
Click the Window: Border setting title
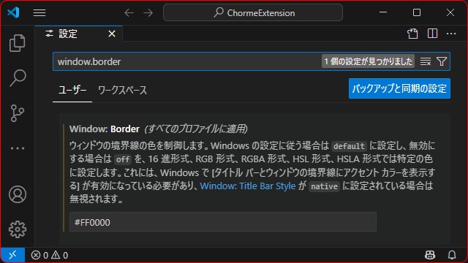(105, 129)
